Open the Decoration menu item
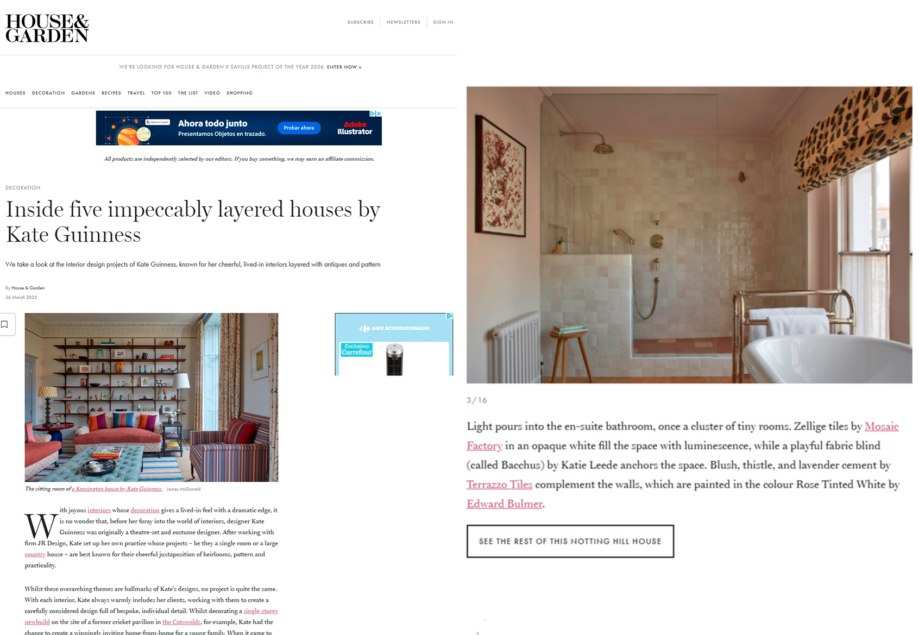 [x=48, y=93]
